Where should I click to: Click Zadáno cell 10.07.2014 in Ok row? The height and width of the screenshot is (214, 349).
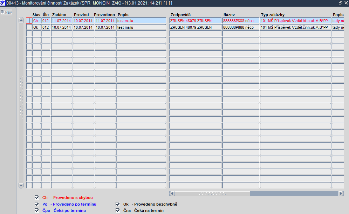point(61,27)
